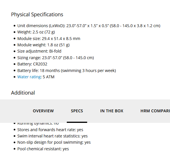Click Swim interval heart rate statistics entry
The image size is (170, 162).
coord(52,136)
